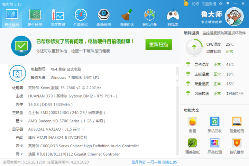Go to 性能测试 performance test tab
249x166 pixels.
(x=81, y=18)
